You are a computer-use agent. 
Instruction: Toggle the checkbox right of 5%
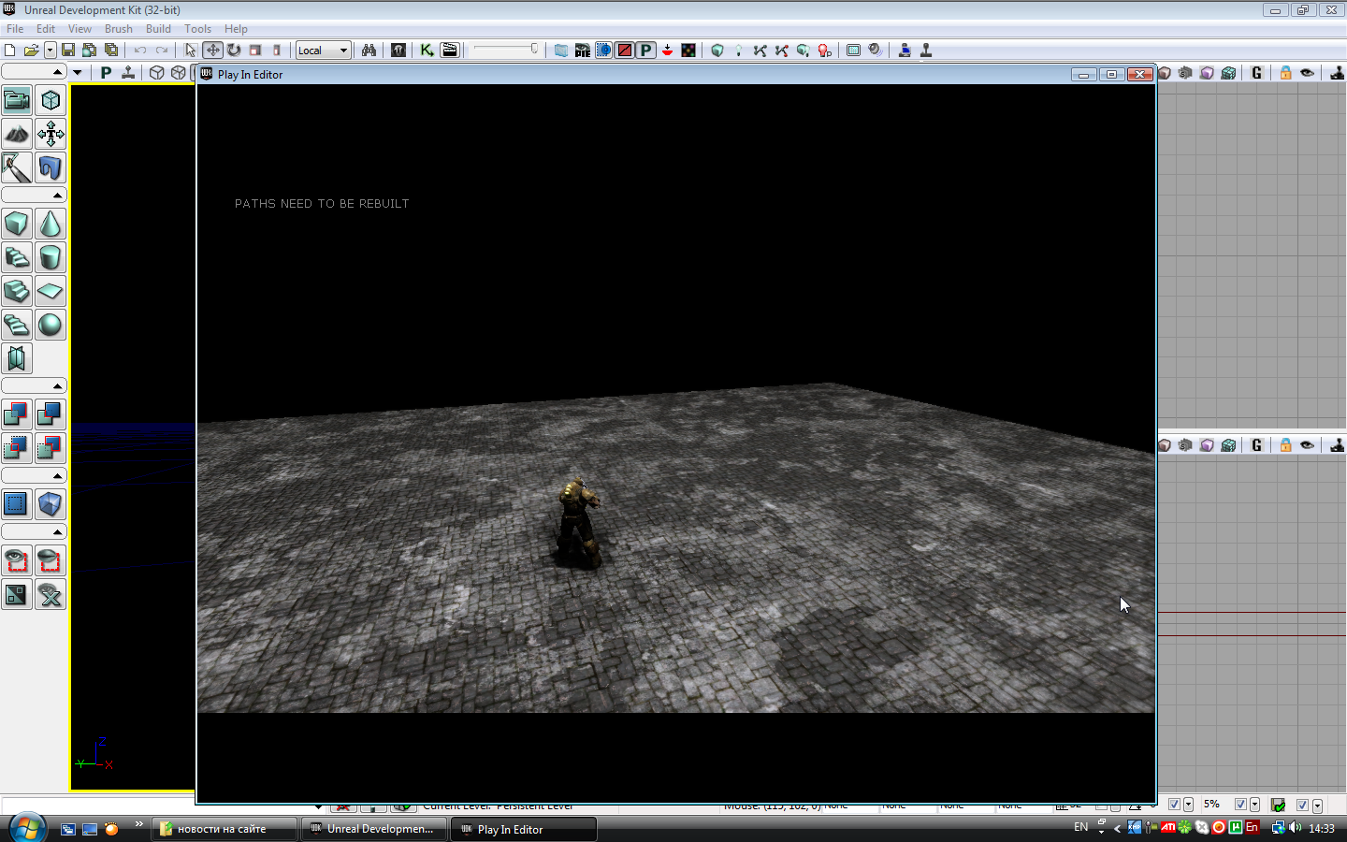[x=1241, y=805]
